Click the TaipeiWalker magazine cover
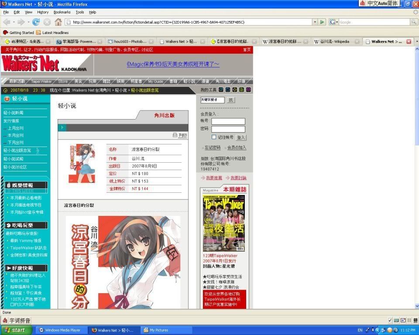 coord(224,223)
